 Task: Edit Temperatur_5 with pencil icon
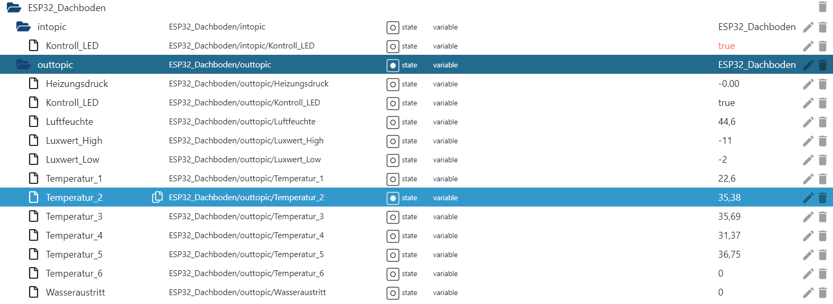point(808,254)
